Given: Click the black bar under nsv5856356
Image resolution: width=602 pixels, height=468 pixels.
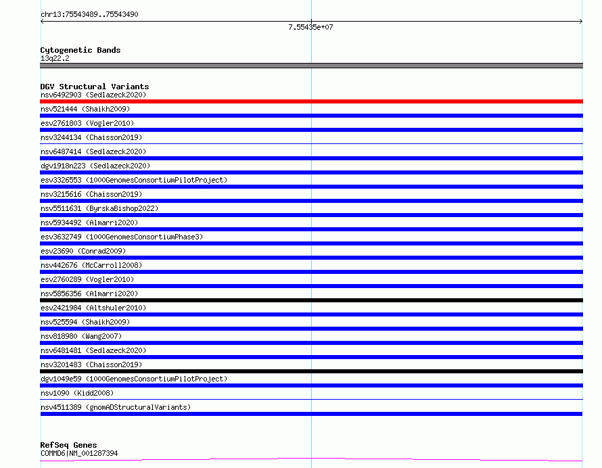Looking at the screenshot, I should [311, 300].
